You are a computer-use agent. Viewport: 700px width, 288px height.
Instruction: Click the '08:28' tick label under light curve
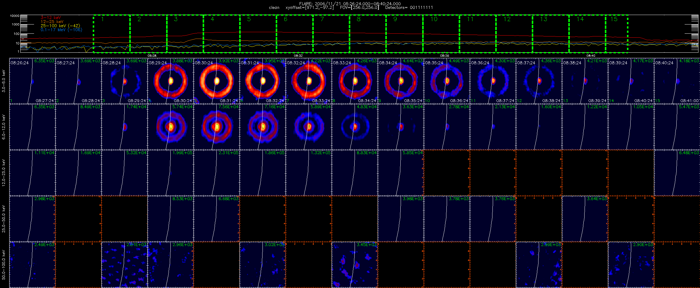coord(152,56)
